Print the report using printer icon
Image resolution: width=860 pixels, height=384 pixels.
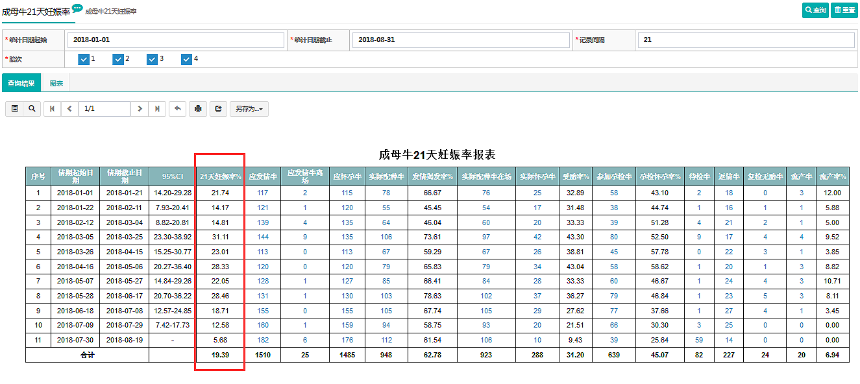tap(198, 109)
